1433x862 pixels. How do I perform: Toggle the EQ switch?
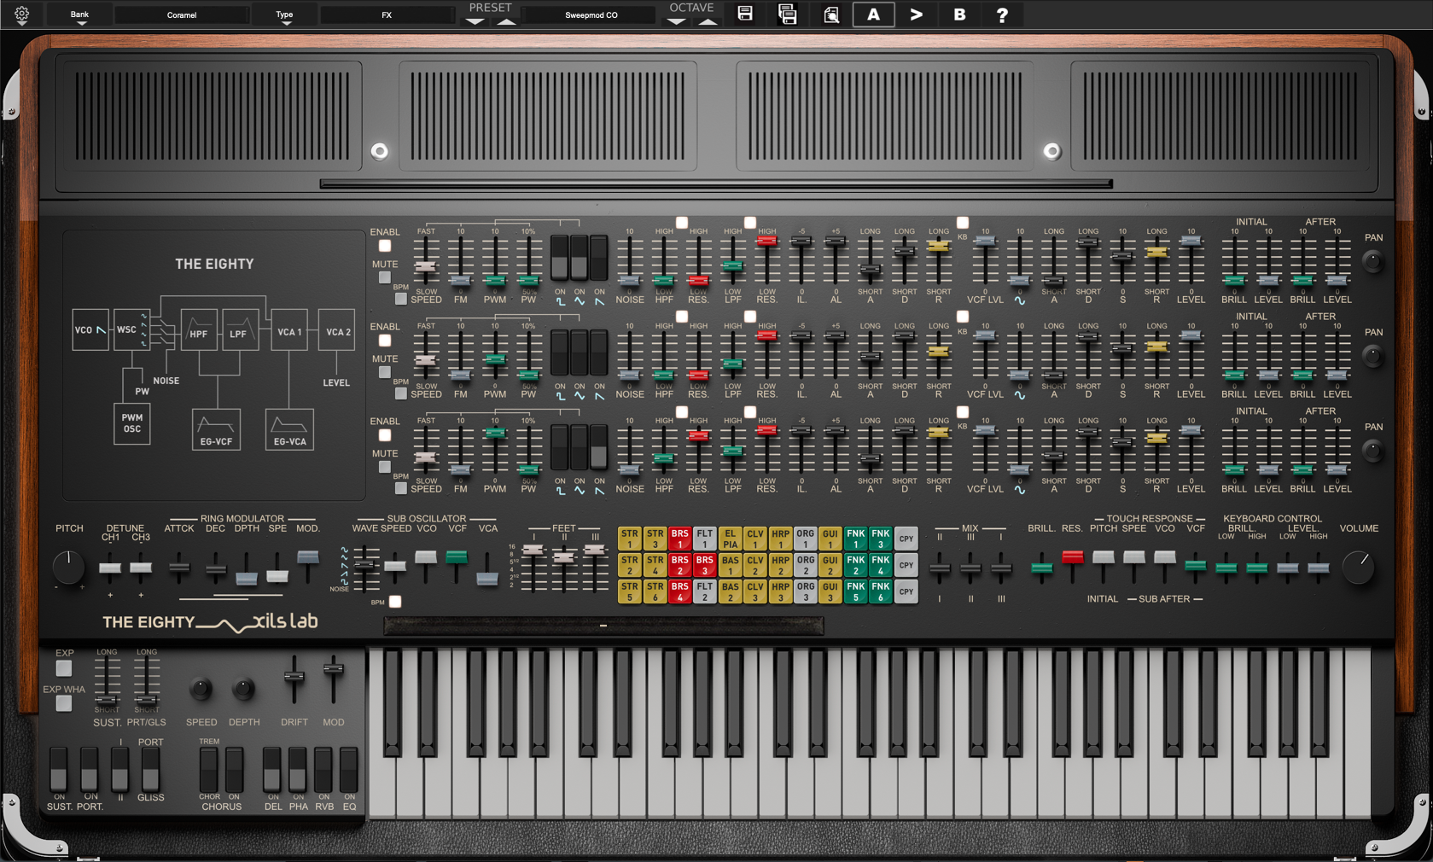pos(349,769)
